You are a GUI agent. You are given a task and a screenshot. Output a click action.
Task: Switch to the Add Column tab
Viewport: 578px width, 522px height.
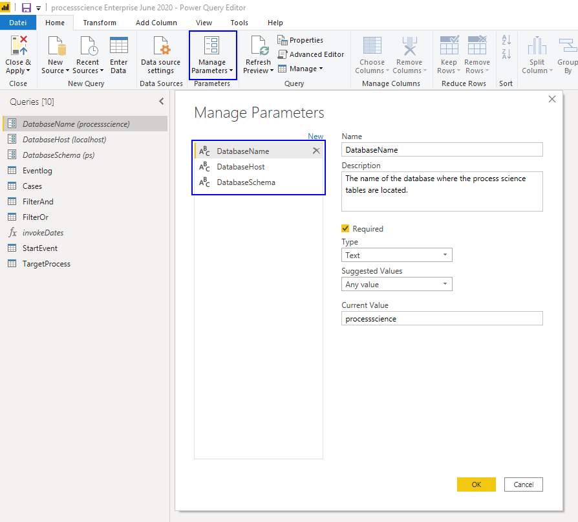pos(156,23)
